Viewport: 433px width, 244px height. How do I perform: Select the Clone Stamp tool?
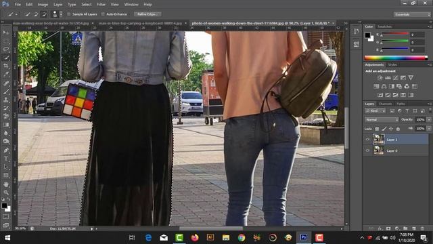6,100
